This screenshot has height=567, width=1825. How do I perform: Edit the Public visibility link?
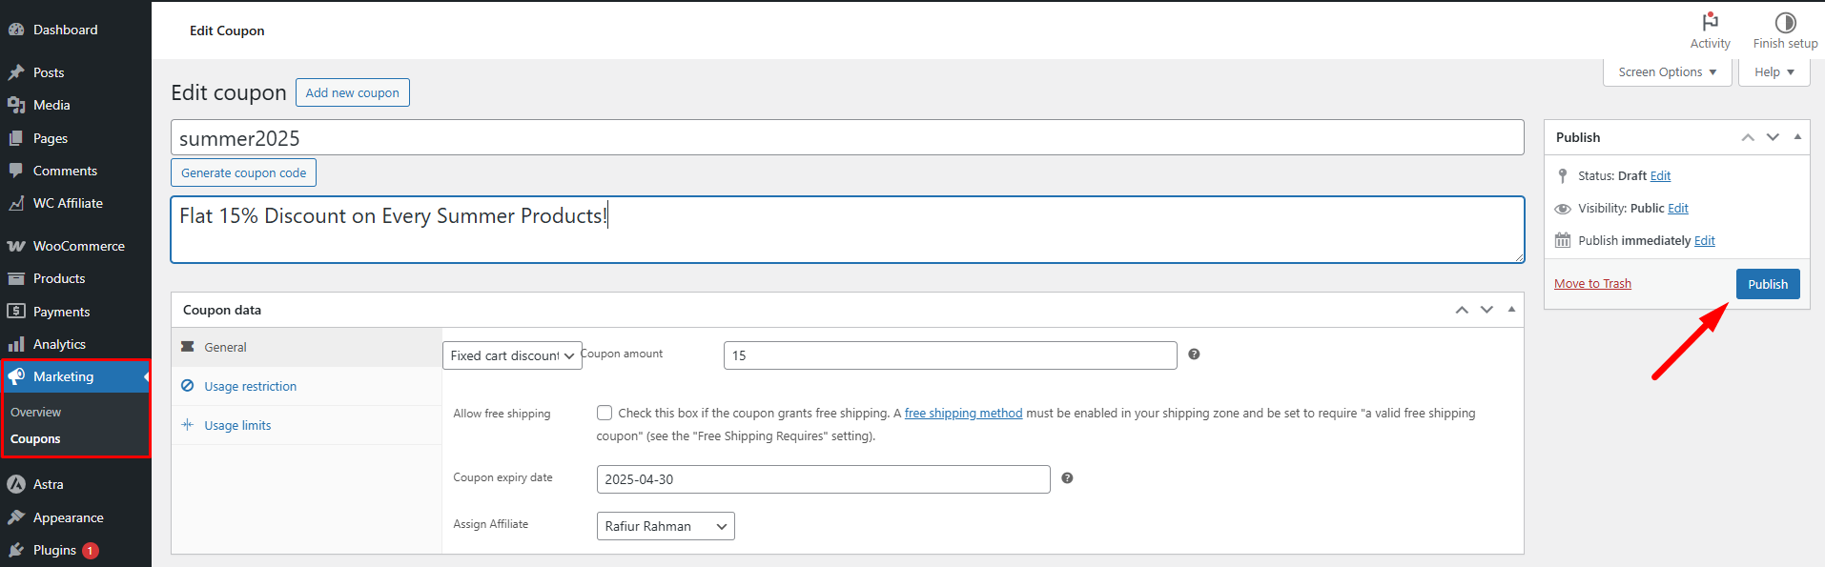pos(1678,208)
